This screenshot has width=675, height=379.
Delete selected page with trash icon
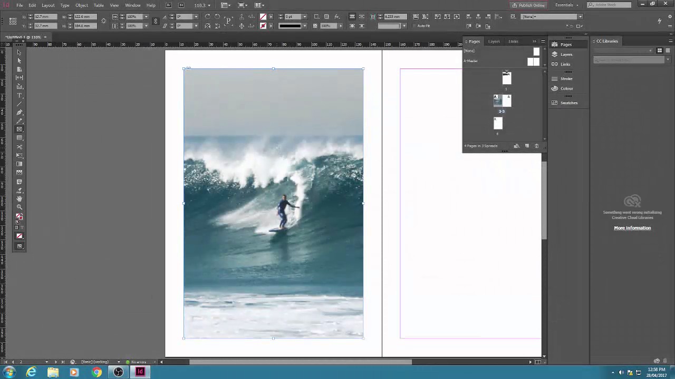tap(537, 146)
